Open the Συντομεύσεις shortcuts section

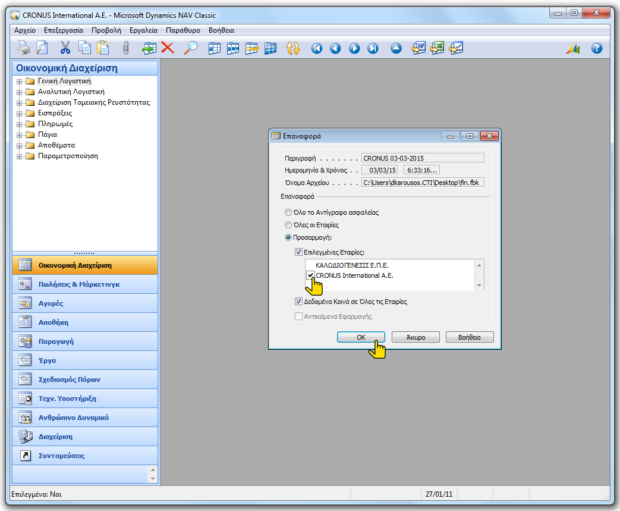85,455
